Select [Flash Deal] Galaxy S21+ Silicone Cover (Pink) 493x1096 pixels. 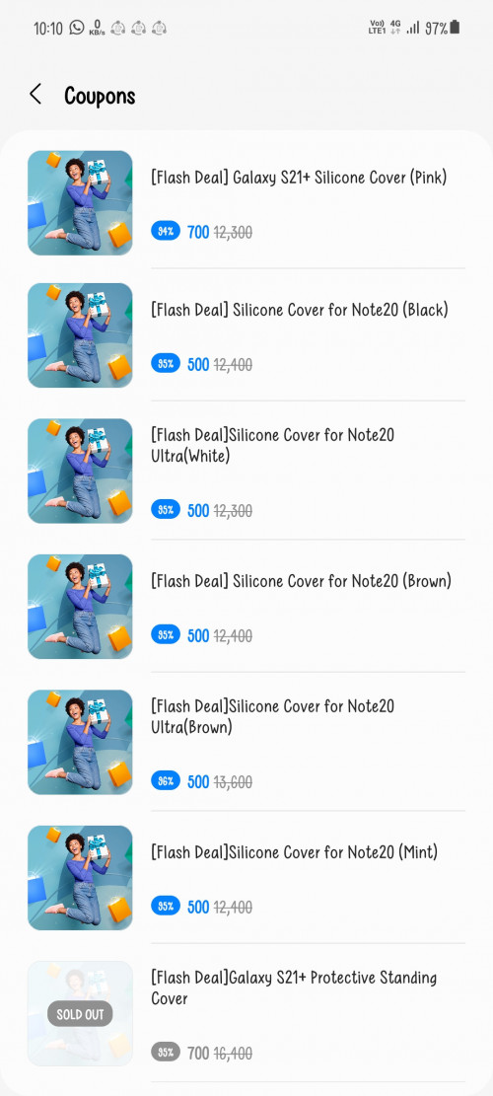click(299, 178)
